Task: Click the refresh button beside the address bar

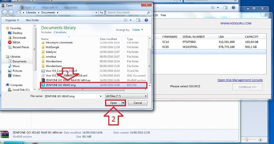Action: pos(102,13)
